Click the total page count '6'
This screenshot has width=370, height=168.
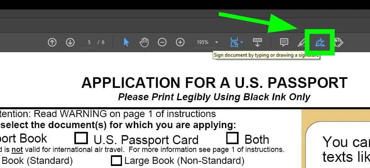pyautogui.click(x=103, y=42)
